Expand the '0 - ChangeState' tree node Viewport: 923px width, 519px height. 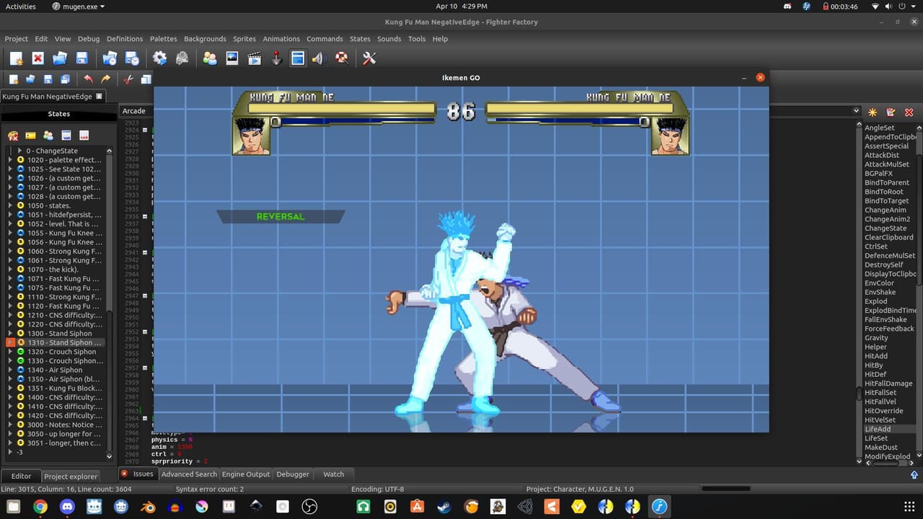pos(19,151)
